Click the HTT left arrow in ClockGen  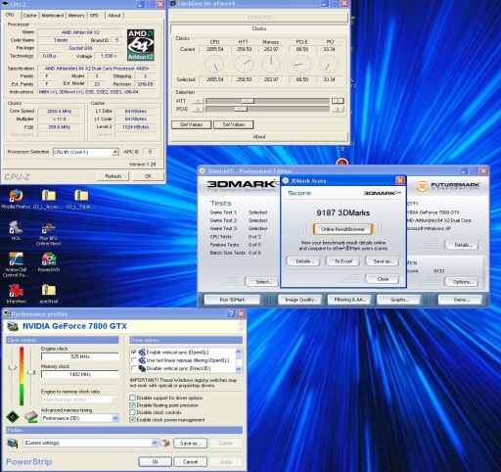[198, 101]
